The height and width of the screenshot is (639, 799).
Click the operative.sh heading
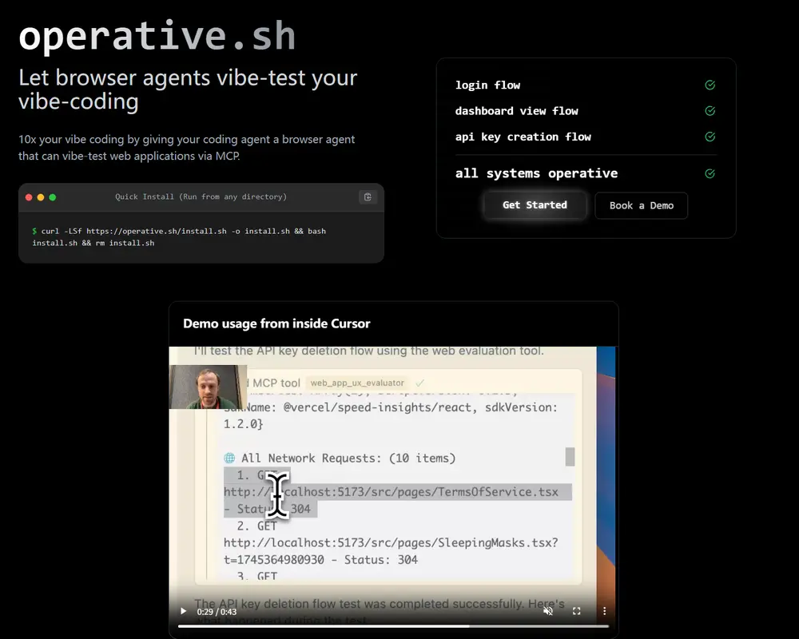coord(157,34)
